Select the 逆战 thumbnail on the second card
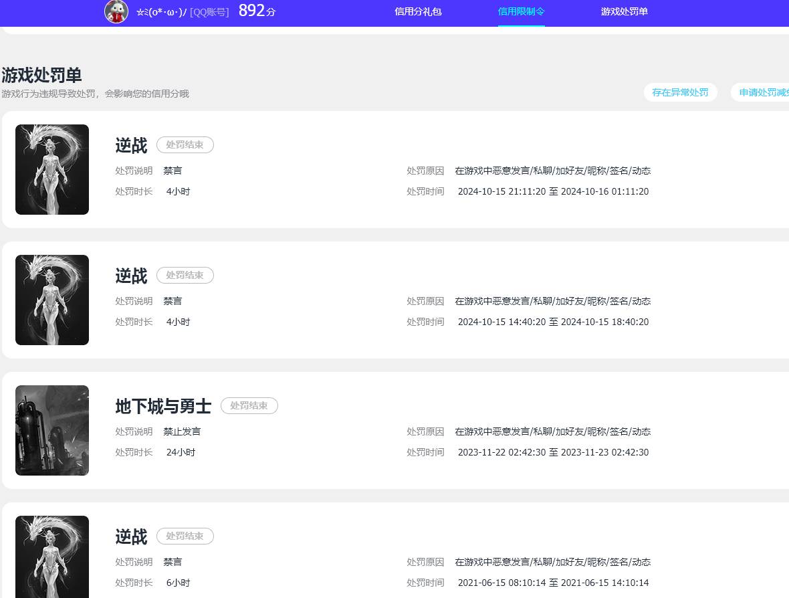This screenshot has width=789, height=598. click(x=51, y=300)
